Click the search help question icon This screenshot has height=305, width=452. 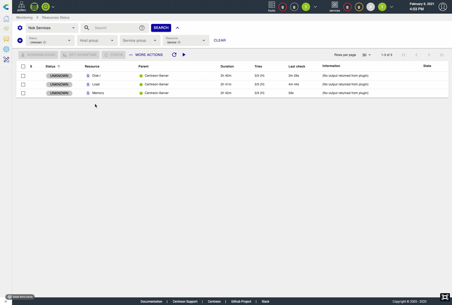click(142, 28)
